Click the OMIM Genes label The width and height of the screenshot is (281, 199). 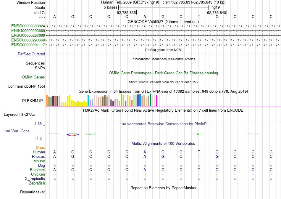coord(33,77)
